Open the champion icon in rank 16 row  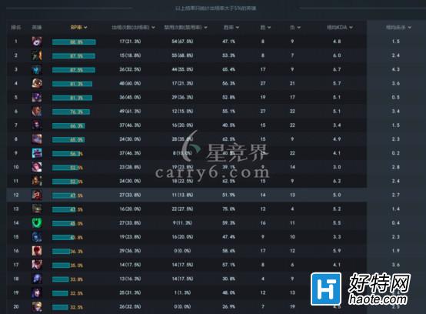(37, 251)
